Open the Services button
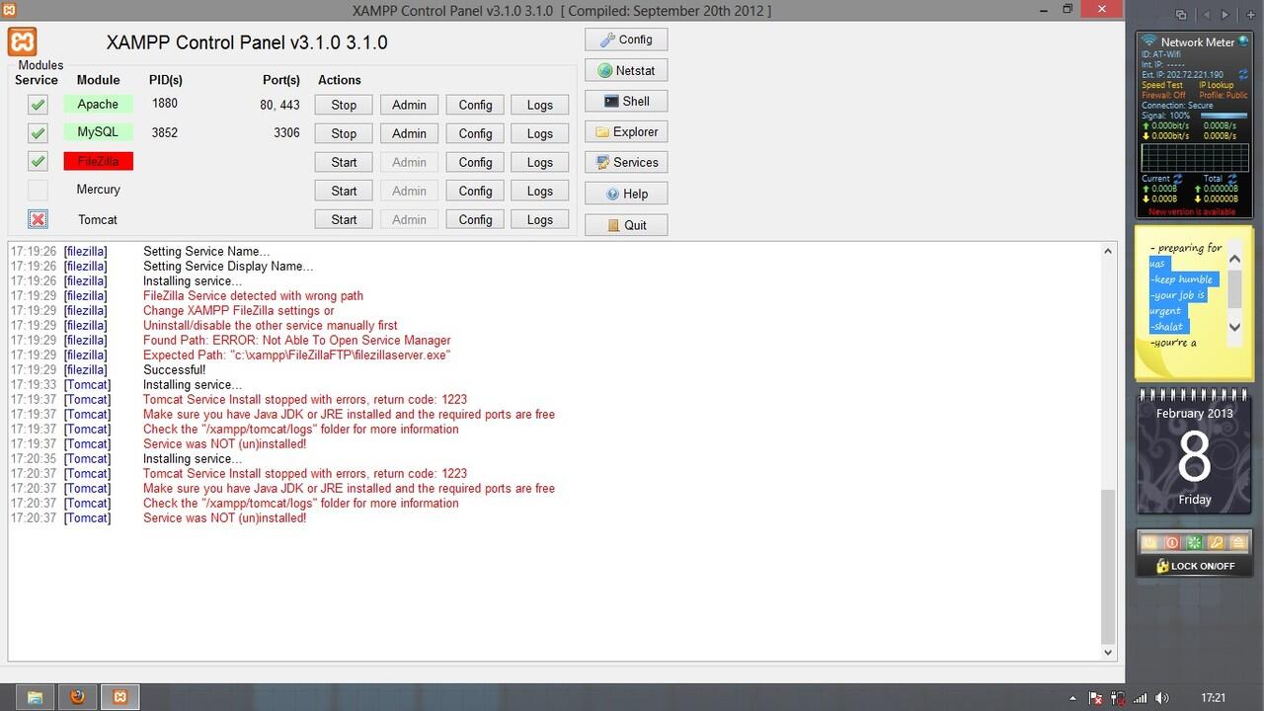1264x711 pixels. coord(626,162)
